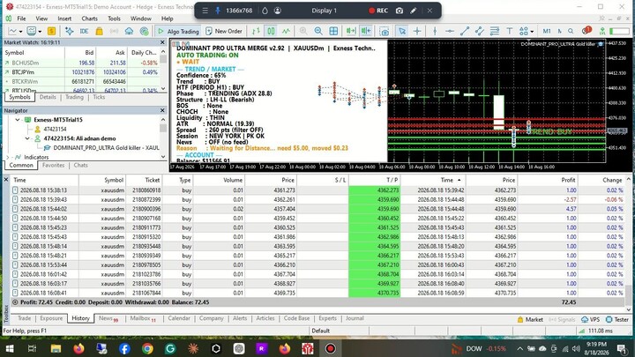Select BTCJPYm symbol row
Screen dimensions: 635x357
pyautogui.click(x=83, y=72)
